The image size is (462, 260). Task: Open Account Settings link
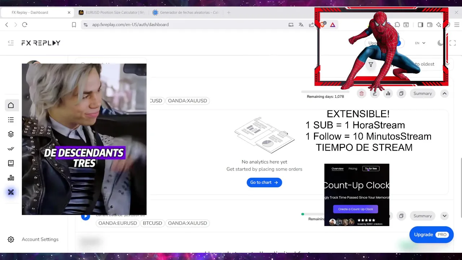click(x=40, y=239)
